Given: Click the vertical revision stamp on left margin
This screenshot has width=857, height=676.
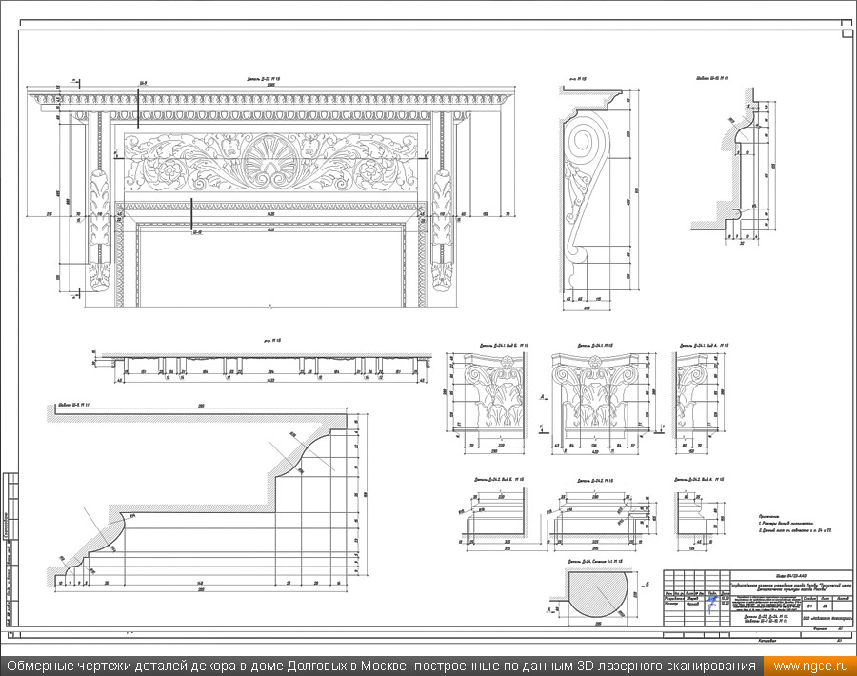Looking at the screenshot, I should coord(10,549).
